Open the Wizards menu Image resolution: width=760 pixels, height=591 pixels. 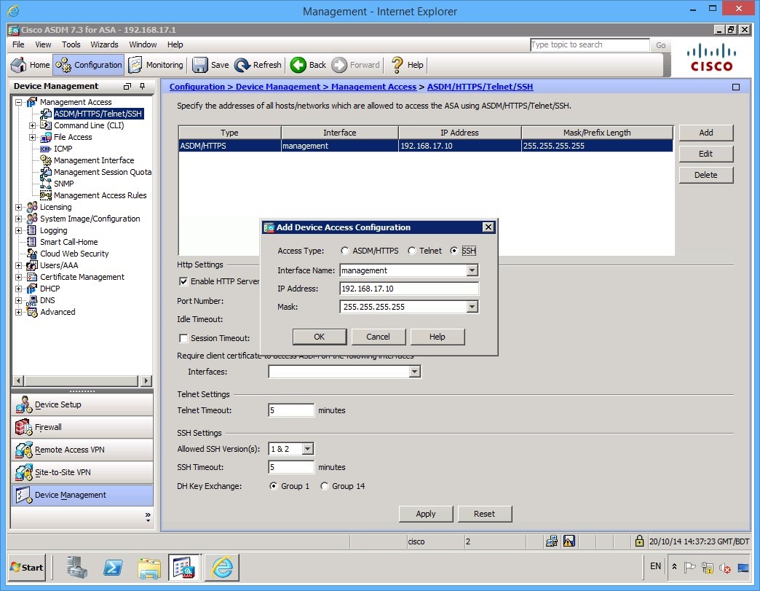(x=104, y=44)
